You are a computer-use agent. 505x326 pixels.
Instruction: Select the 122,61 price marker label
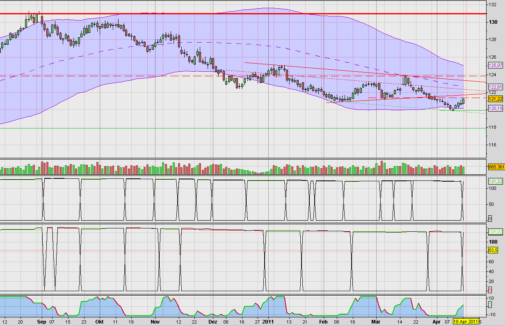pos(495,87)
